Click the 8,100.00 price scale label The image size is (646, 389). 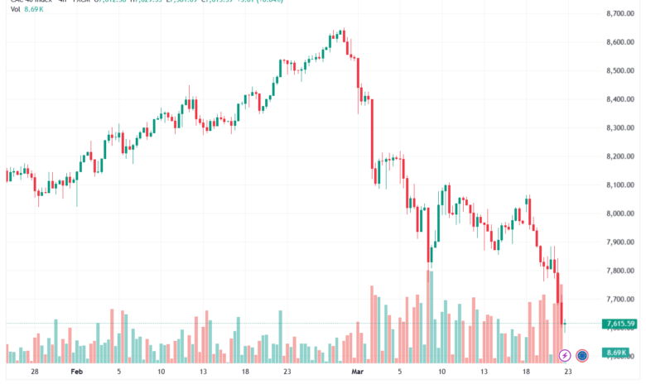click(620, 185)
